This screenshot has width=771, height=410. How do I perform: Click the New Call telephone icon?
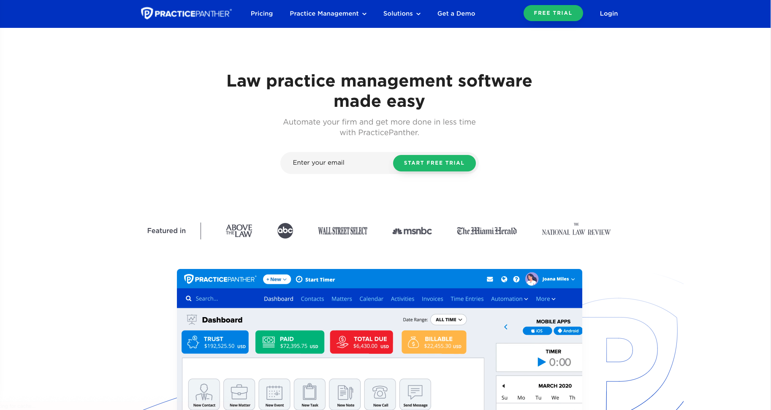coord(380,394)
